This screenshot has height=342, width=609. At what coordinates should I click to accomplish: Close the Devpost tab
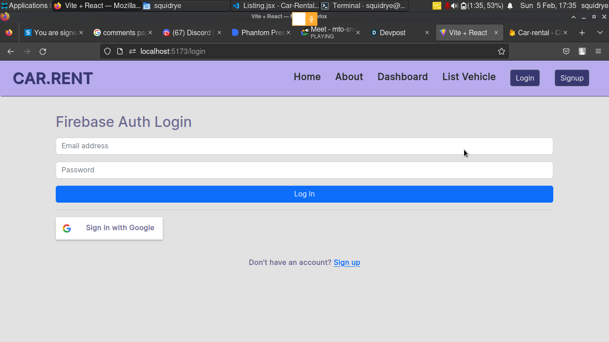pyautogui.click(x=427, y=33)
